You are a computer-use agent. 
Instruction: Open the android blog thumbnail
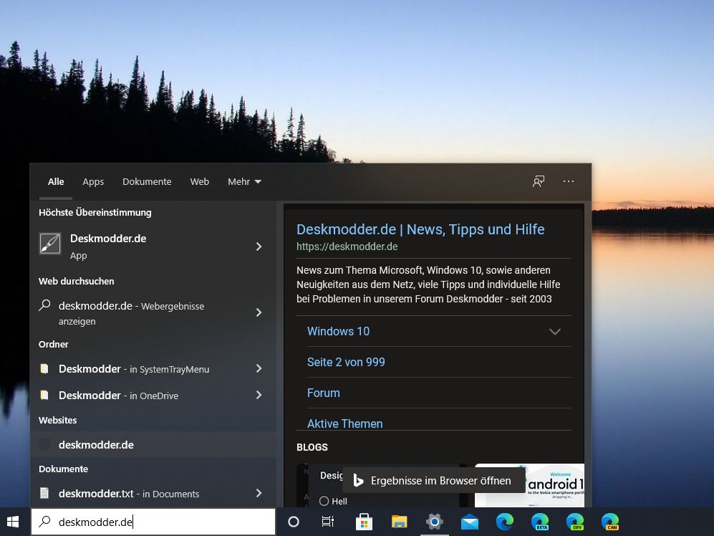pyautogui.click(x=529, y=485)
